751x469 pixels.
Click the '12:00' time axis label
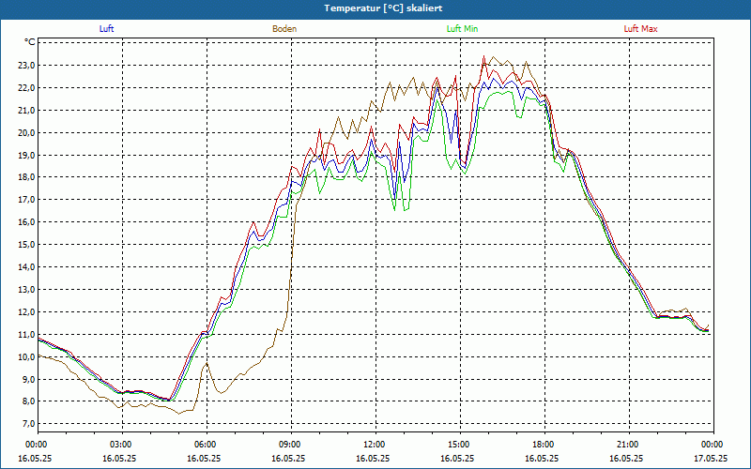pos(375,445)
